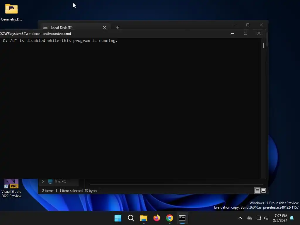The image size is (300, 225).
Task: Launch Firefox from the taskbar
Action: [x=156, y=218]
